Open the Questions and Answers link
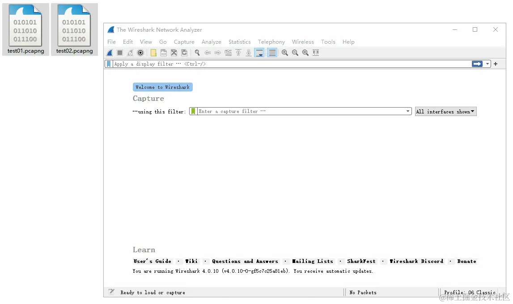513x304 pixels. pyautogui.click(x=245, y=261)
